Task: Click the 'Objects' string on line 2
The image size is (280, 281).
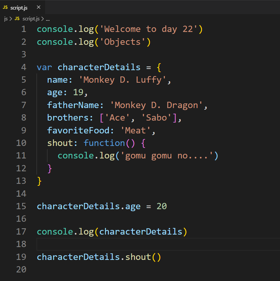Action: coord(122,42)
